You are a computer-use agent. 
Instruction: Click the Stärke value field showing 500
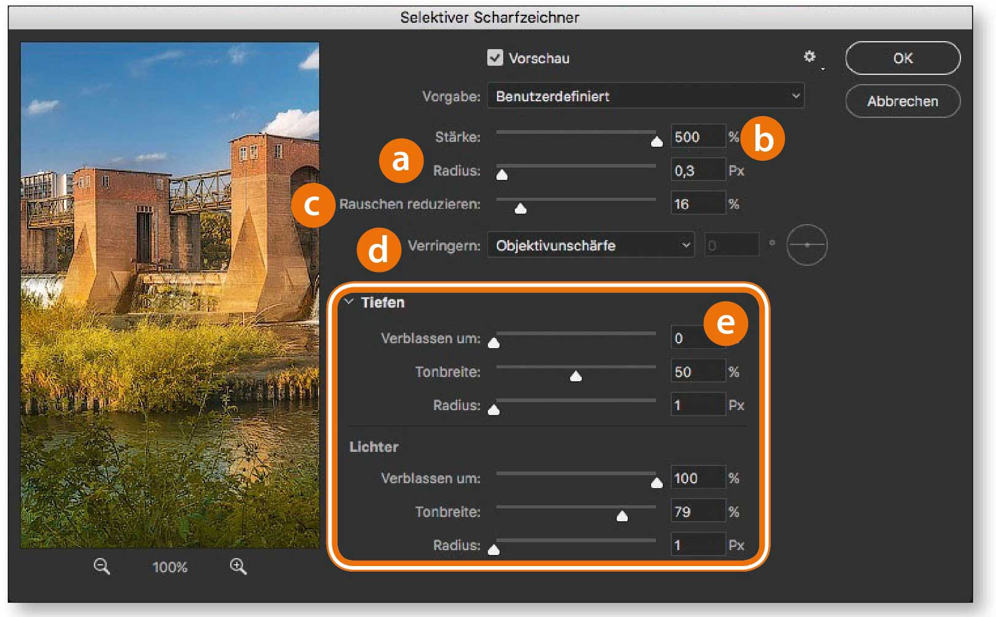tap(698, 137)
